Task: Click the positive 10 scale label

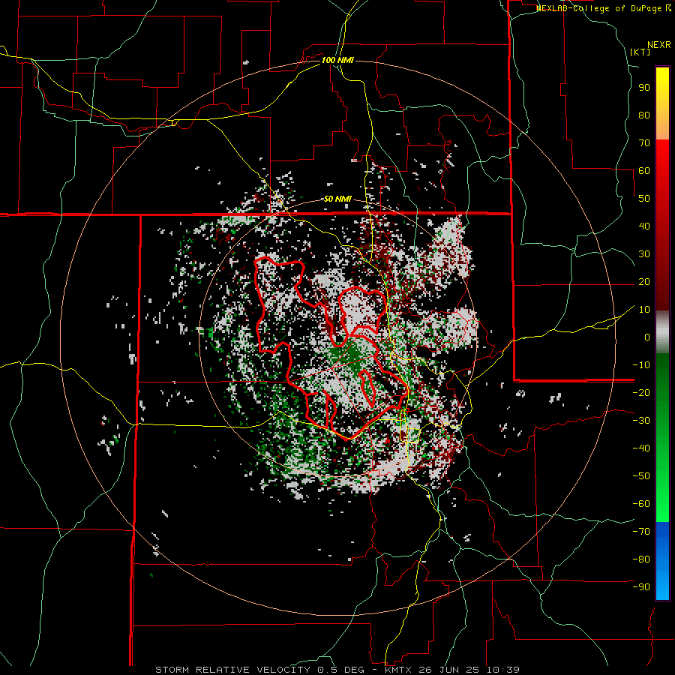Action: click(x=644, y=310)
